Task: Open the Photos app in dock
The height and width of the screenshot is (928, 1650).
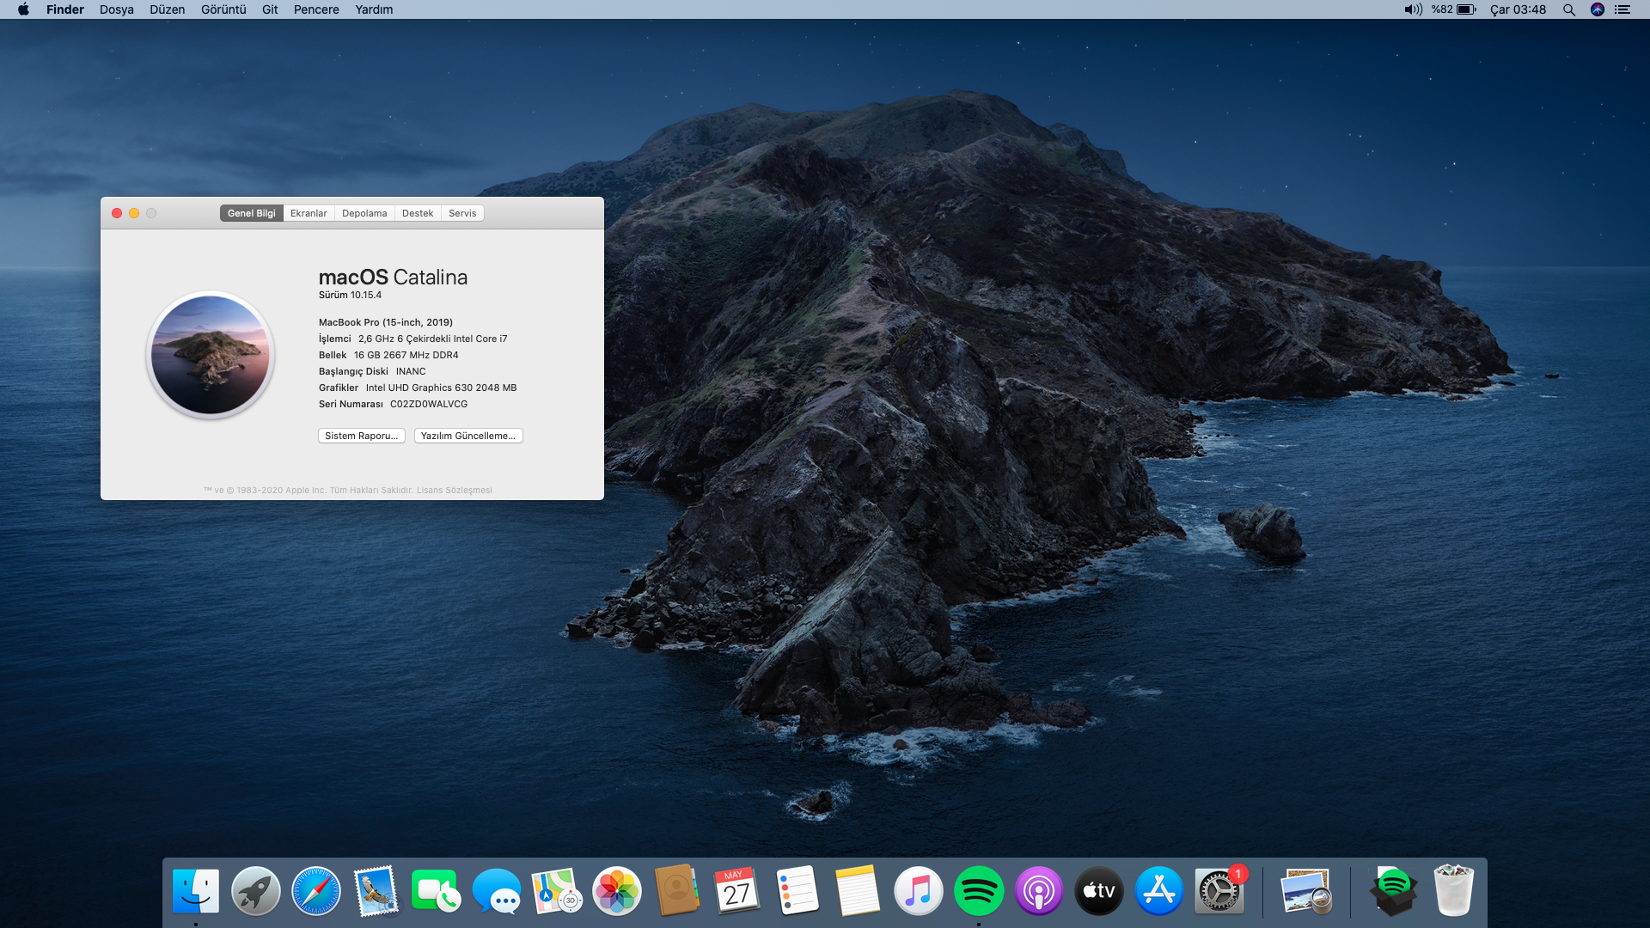Action: [617, 891]
